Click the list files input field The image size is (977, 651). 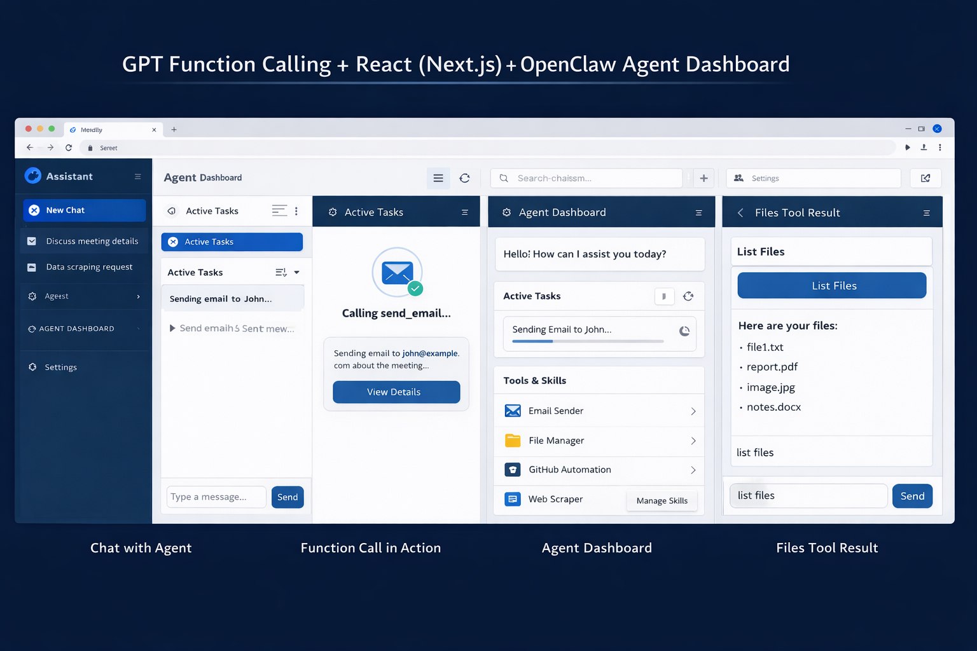pos(808,496)
